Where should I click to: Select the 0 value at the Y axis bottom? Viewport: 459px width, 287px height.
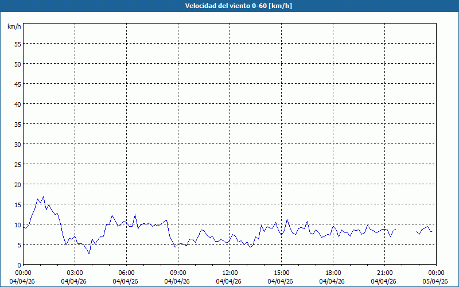coord(20,265)
